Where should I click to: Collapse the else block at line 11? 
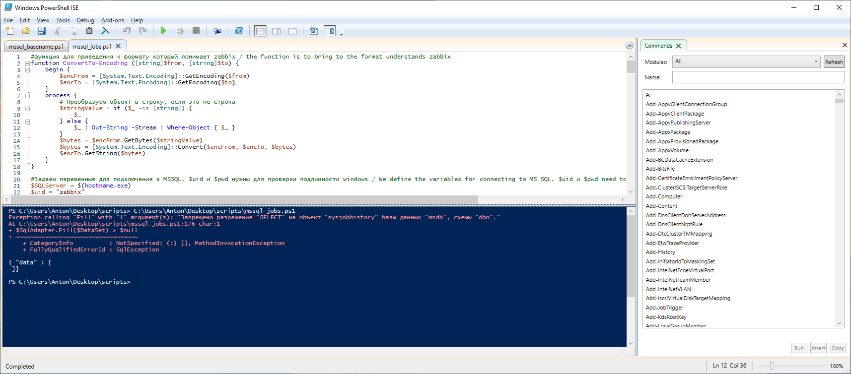tap(27, 122)
